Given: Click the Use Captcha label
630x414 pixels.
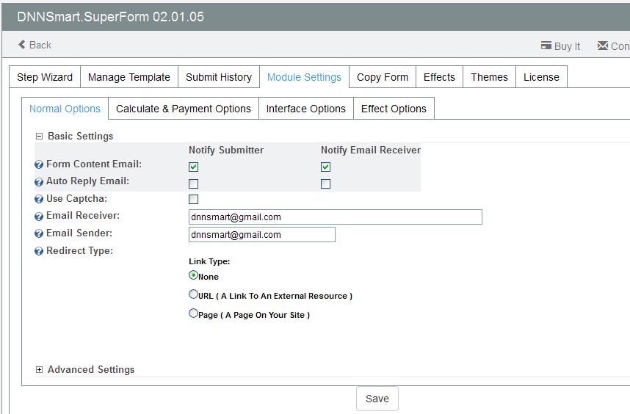Looking at the screenshot, I should pos(76,198).
